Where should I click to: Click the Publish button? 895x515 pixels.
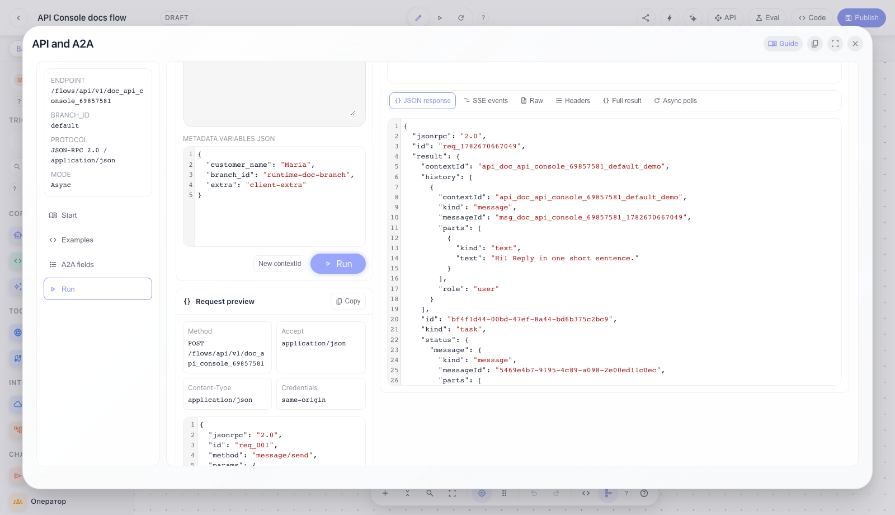pyautogui.click(x=861, y=18)
